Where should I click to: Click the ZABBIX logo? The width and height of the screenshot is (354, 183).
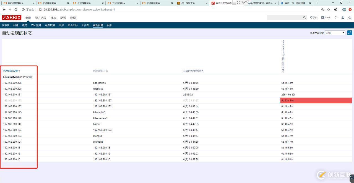tap(11, 17)
